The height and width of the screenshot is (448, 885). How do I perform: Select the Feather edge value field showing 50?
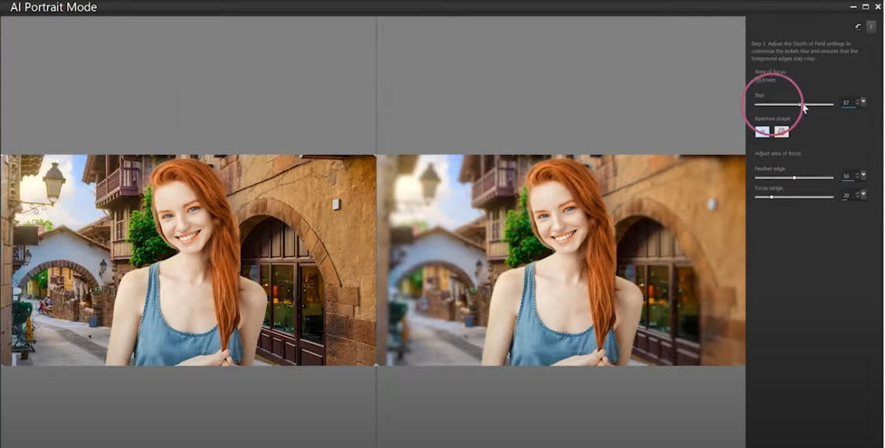pos(846,177)
